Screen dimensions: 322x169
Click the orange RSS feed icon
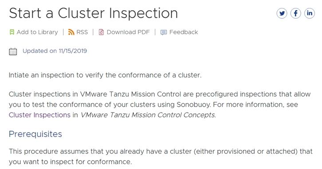click(x=71, y=32)
